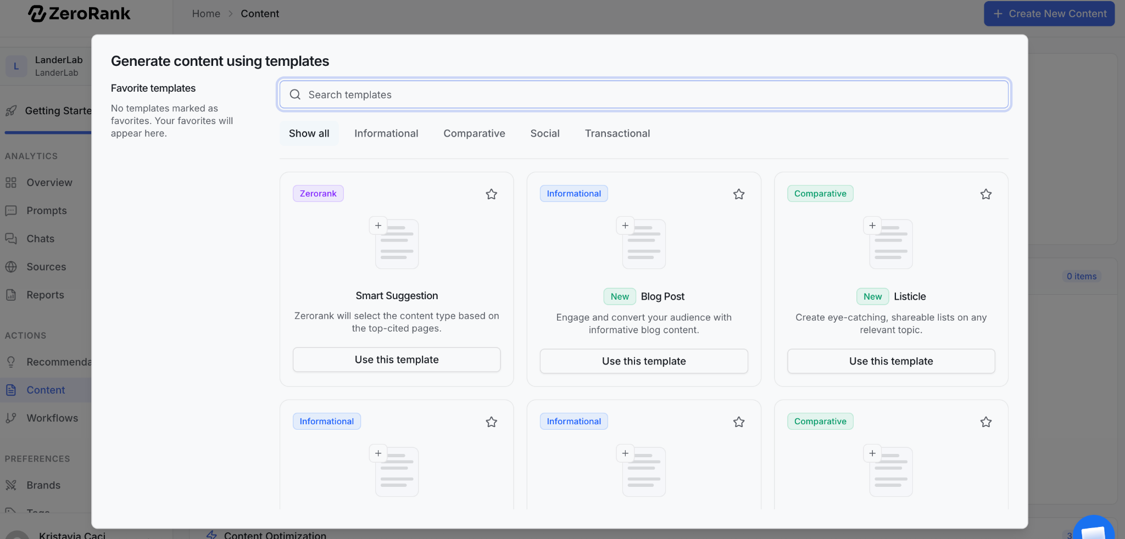The image size is (1125, 539).
Task: Star the Blog Post template
Action: [x=739, y=194]
